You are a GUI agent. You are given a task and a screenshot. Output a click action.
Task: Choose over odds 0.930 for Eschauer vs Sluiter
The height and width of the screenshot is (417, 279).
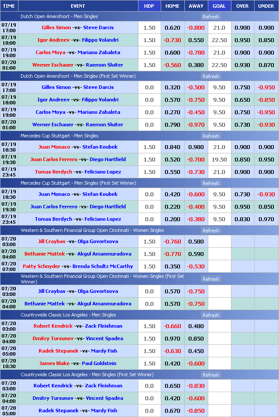pyautogui.click(x=242, y=65)
